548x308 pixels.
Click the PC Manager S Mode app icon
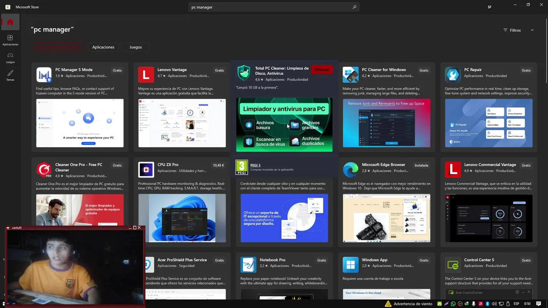(44, 75)
